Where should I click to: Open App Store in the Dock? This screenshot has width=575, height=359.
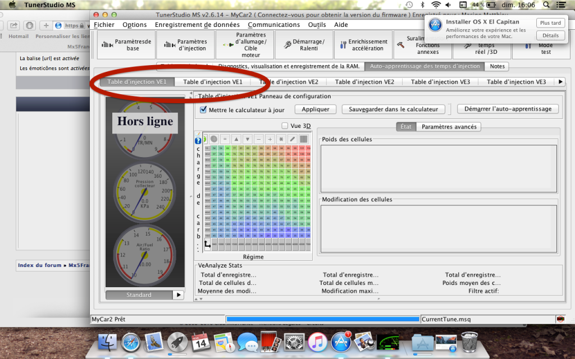341,342
